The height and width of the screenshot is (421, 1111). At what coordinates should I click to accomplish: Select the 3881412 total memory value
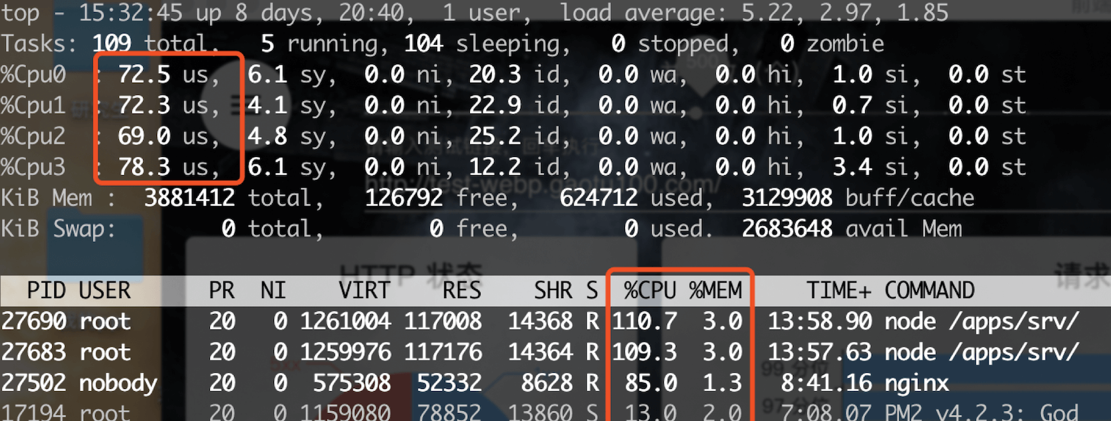pos(189,198)
